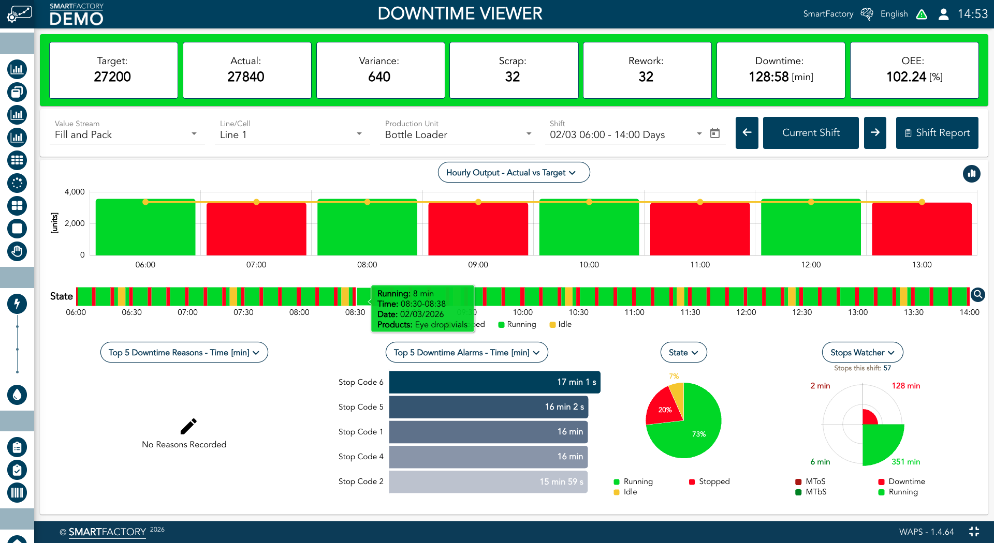Viewport: 994px width, 543px height.
Task: Expand the Production Unit dropdown
Action: [529, 133]
